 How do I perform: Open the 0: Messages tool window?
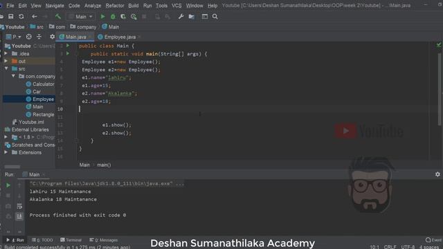(x=103, y=240)
